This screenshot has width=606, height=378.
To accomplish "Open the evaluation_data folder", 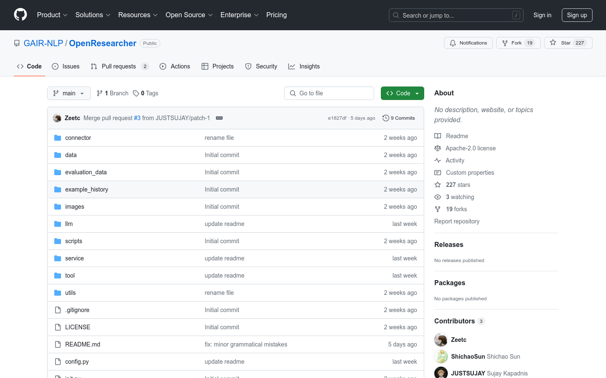I will click(x=86, y=172).
